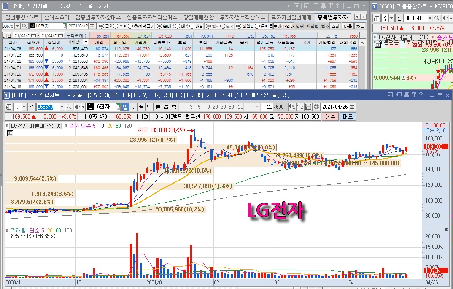Expand 주 market-type dropdown in 0601 toolbar

click(x=24, y=107)
